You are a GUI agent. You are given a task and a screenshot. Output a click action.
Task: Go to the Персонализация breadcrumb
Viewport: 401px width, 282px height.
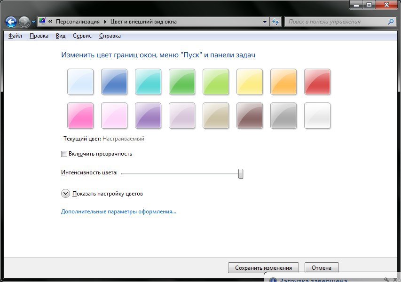tap(78, 22)
